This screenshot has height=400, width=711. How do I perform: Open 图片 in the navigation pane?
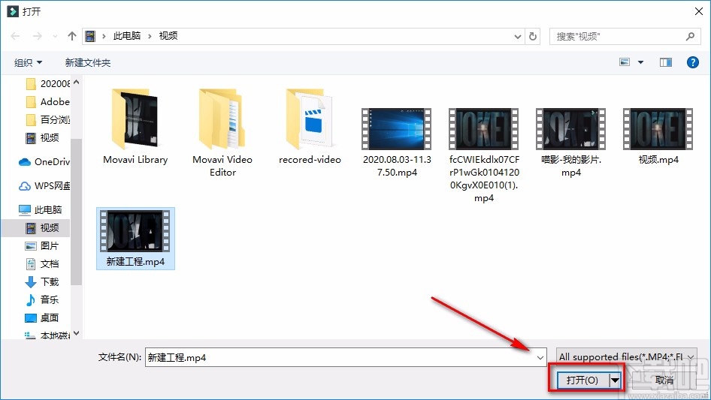coord(42,246)
